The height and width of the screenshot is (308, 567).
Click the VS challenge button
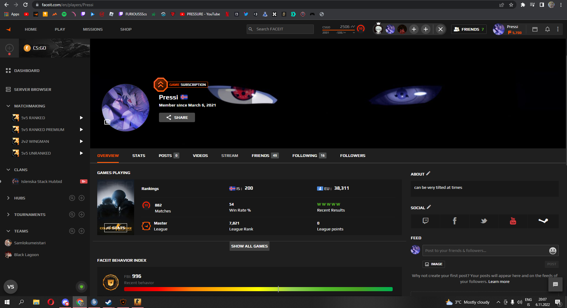click(x=11, y=287)
